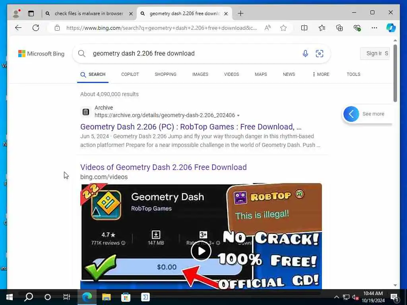Open Task View
Image resolution: width=407 pixels, height=305 pixels.
tap(67, 297)
